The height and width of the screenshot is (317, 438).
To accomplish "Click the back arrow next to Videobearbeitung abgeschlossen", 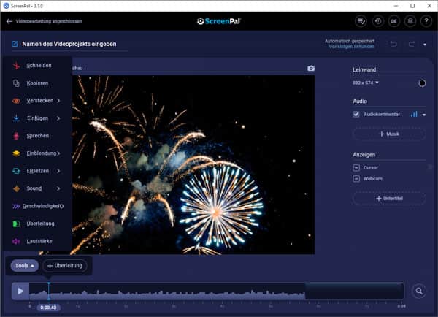I will point(9,21).
